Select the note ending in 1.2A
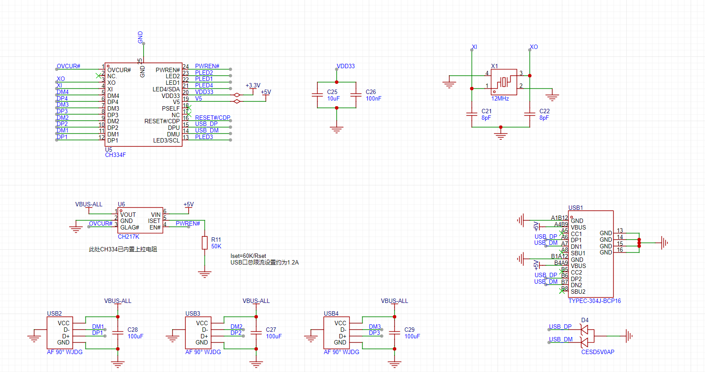This screenshot has height=372, width=705. pos(264,262)
